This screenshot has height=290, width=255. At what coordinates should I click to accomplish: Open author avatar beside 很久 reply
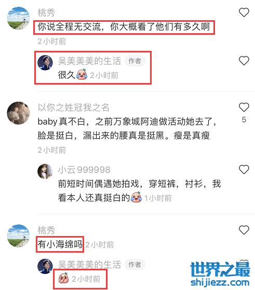pos(45,62)
